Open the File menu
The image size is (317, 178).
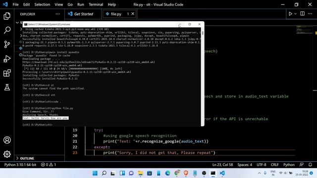tap(15, 4)
